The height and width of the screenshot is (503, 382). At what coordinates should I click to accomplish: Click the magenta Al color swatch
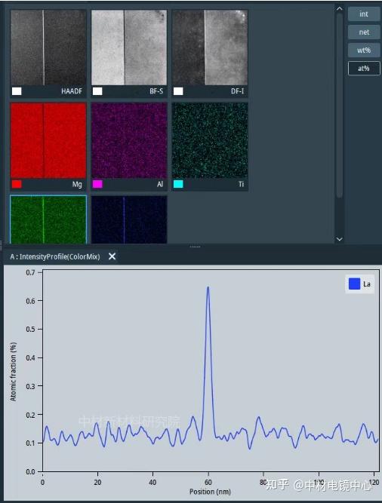point(97,184)
